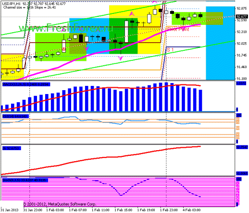Click the MACD(12,26,9) indicator label

click(x=26, y=84)
